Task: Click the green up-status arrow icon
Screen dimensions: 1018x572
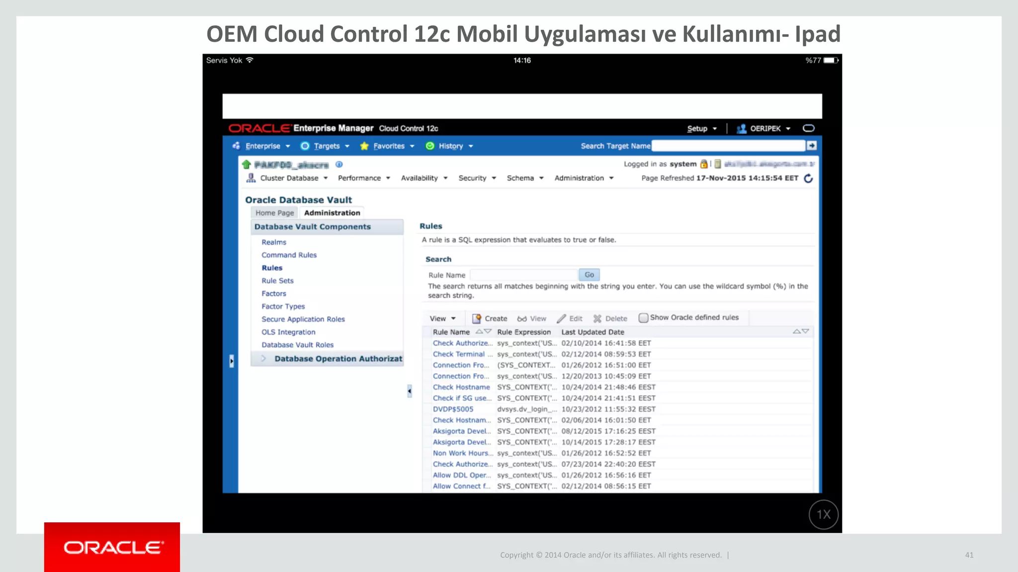Action: pyautogui.click(x=247, y=164)
